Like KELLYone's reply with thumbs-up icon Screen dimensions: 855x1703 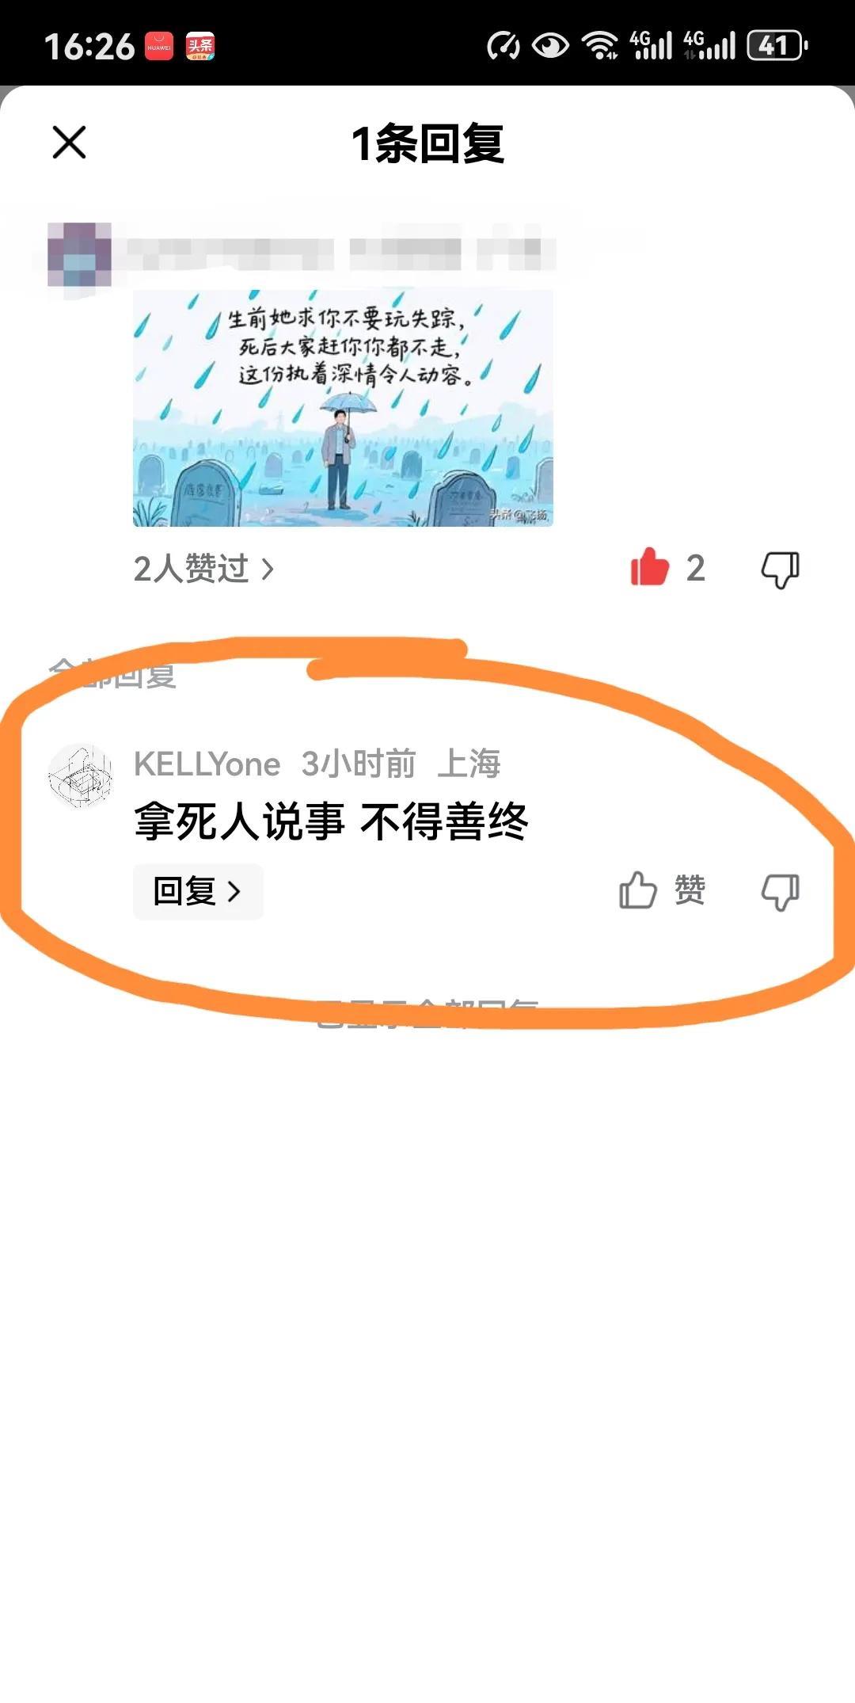coord(638,890)
